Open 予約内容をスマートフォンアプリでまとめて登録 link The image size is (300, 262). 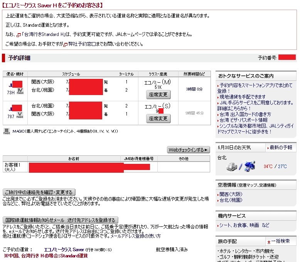255,88
